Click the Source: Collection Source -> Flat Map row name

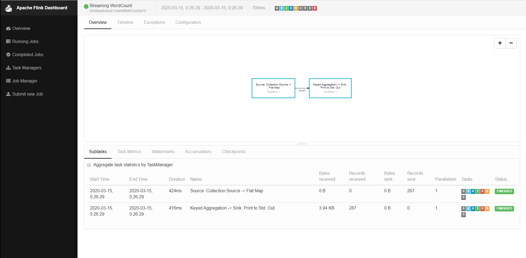227,191
